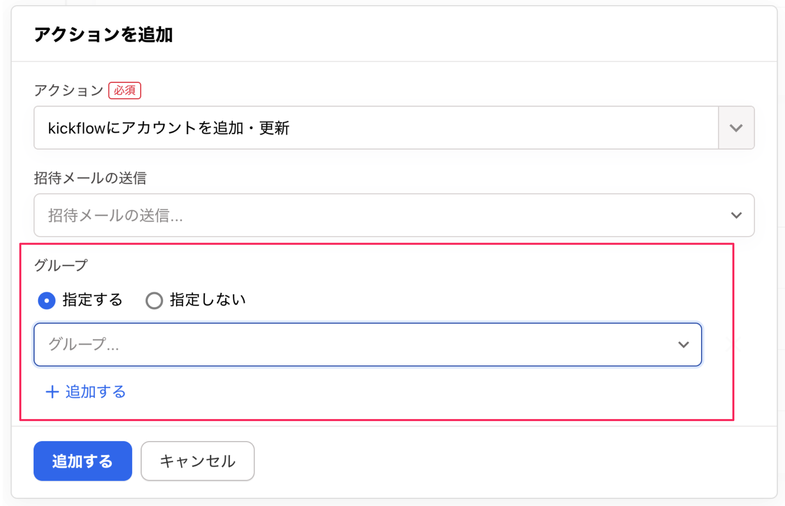Click the 指定しない option label text
This screenshot has width=785, height=506.
coord(208,300)
